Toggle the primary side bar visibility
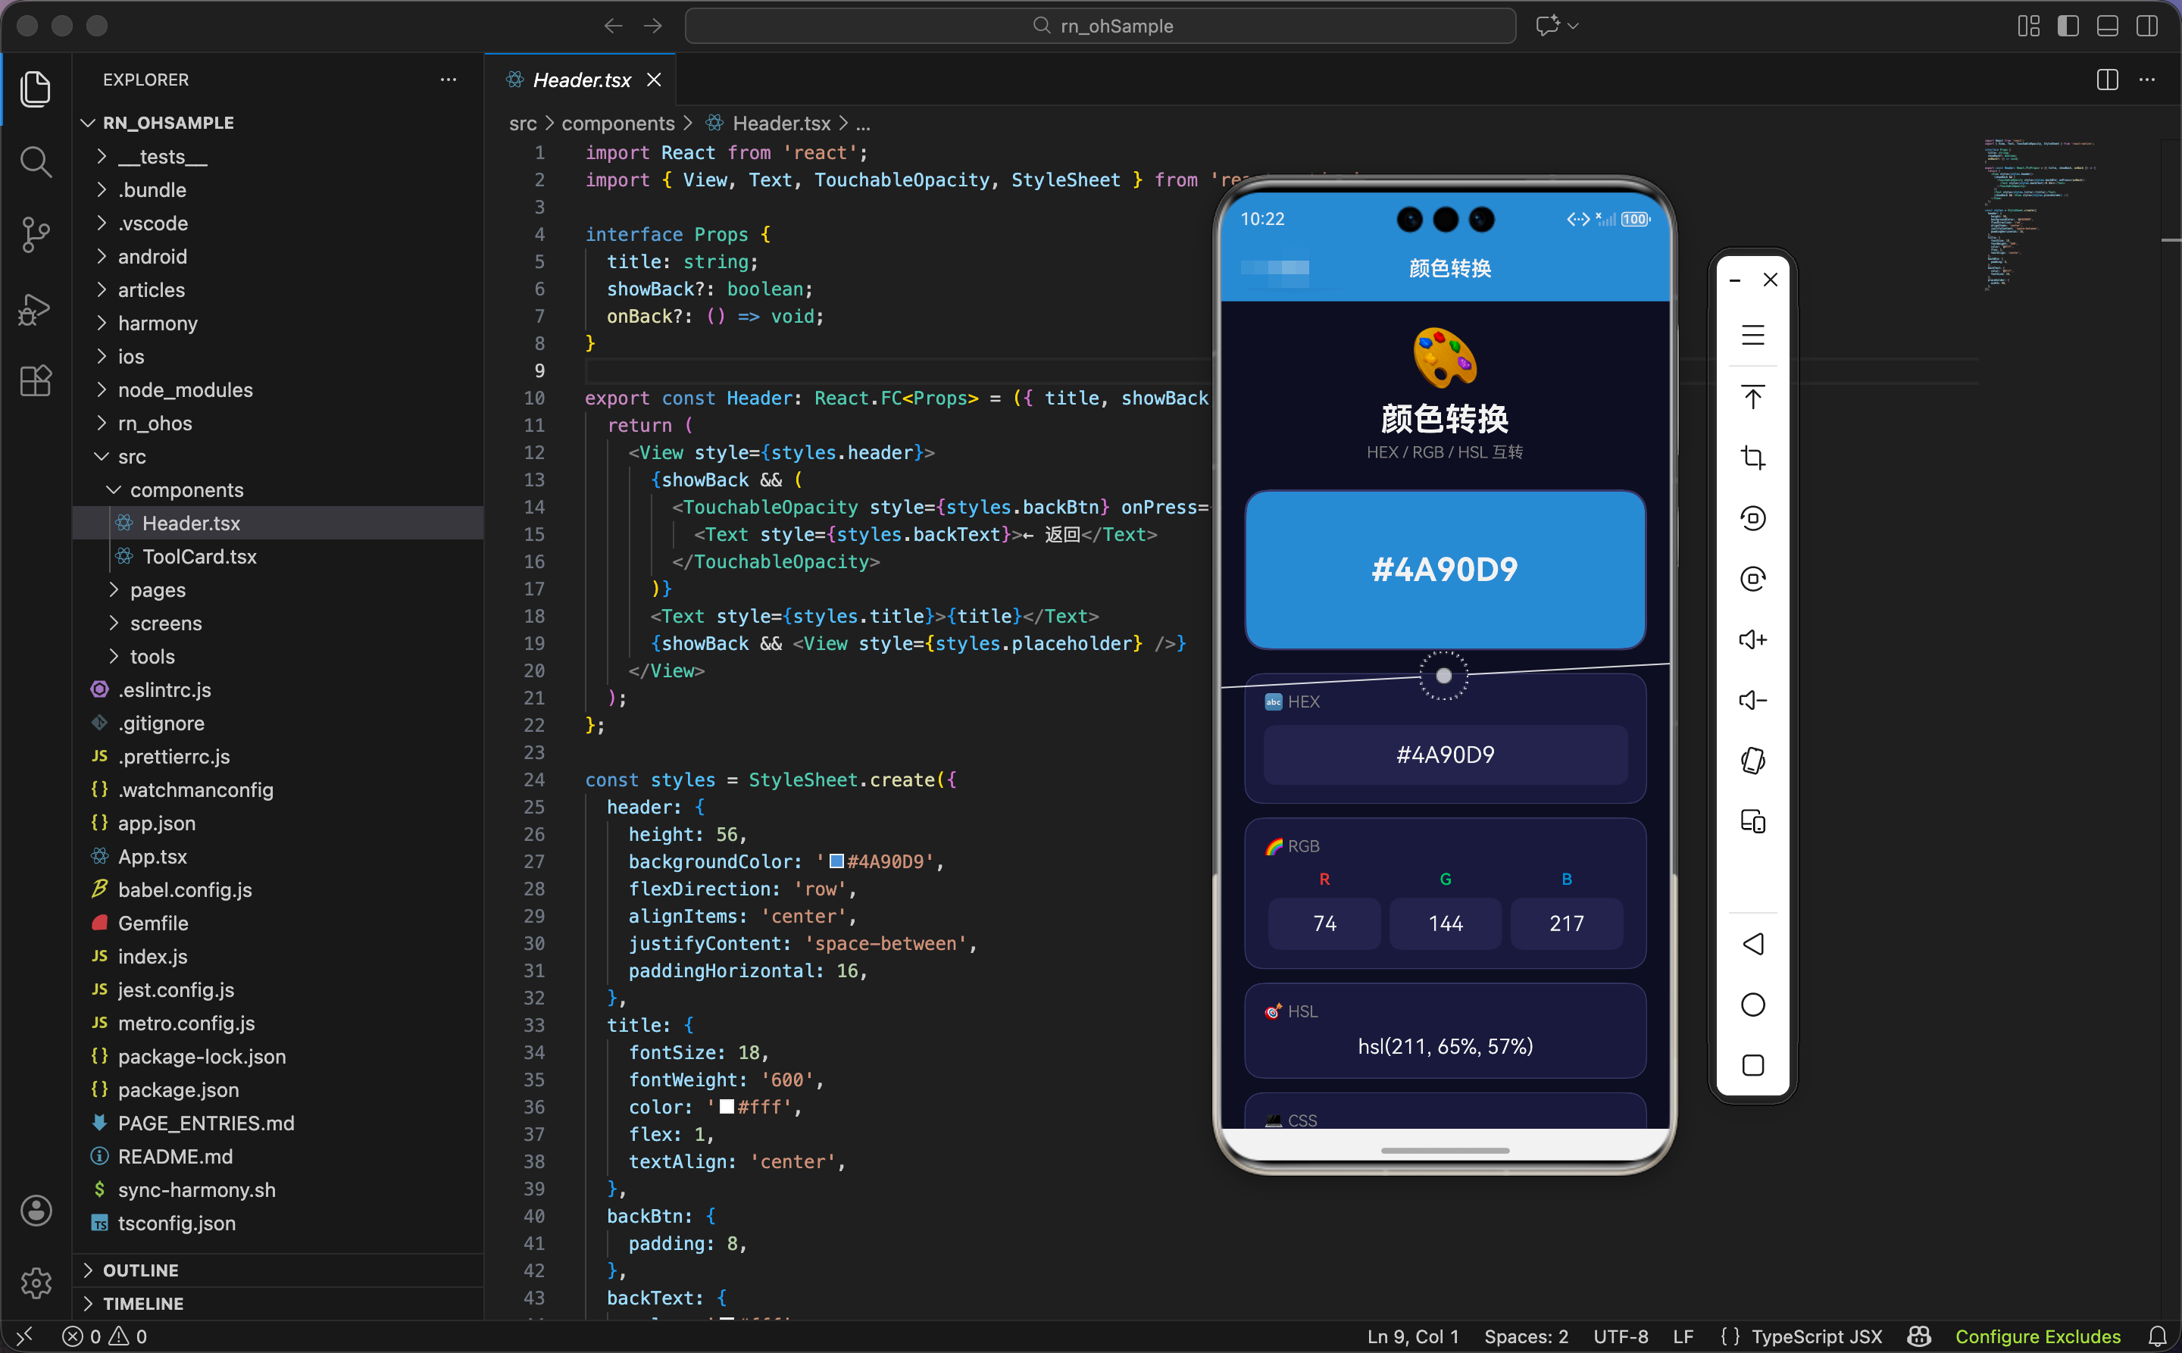2182x1353 pixels. pos(2068,26)
